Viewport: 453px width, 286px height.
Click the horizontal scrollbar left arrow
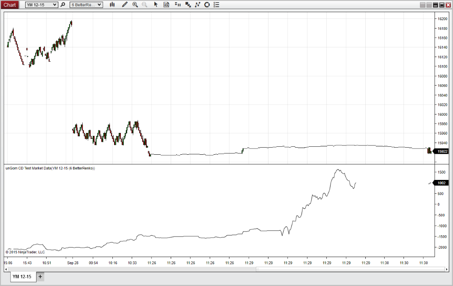[x=6, y=269]
